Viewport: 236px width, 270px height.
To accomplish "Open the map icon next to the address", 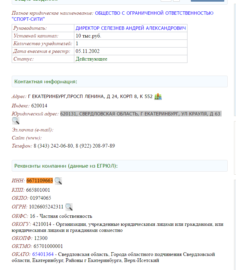I will click(158, 97).
